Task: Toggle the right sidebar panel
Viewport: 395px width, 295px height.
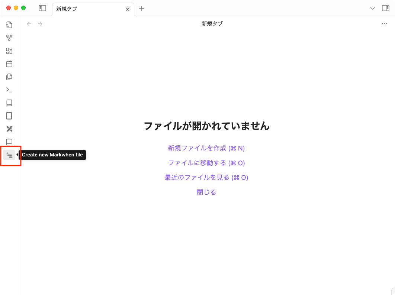Action: (385, 8)
